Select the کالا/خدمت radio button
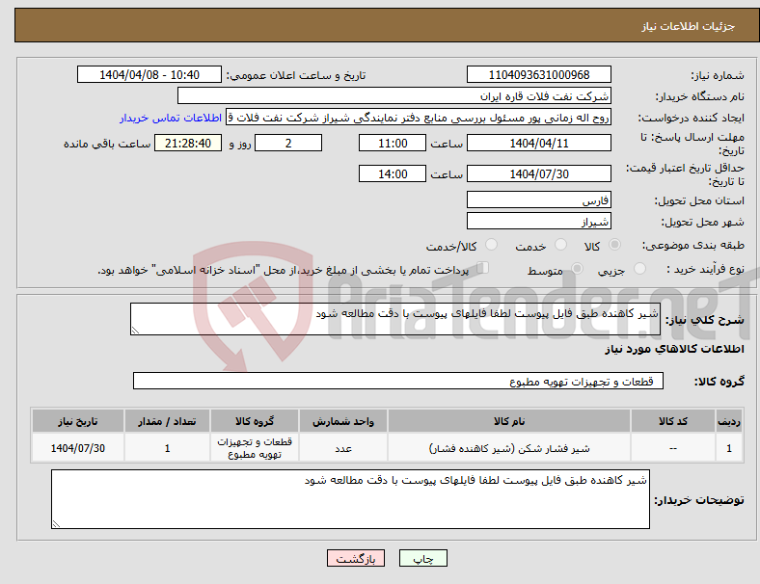The width and height of the screenshot is (760, 584). (491, 245)
